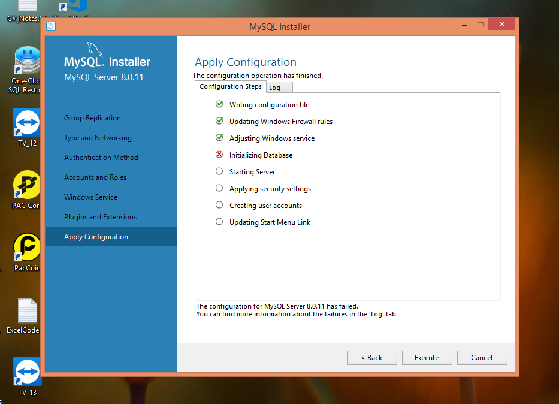The height and width of the screenshot is (404, 559).
Task: Select the Visual Studio desktop shortcut
Action: 72,9
